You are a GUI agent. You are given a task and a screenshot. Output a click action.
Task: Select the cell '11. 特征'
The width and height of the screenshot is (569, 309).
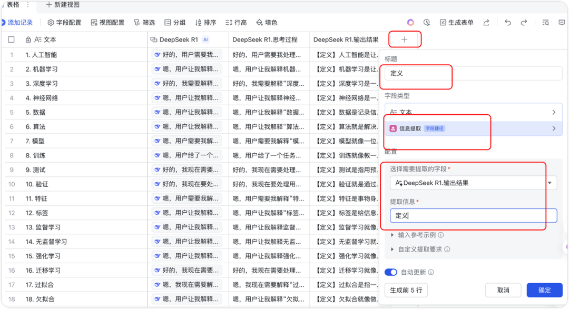83,199
